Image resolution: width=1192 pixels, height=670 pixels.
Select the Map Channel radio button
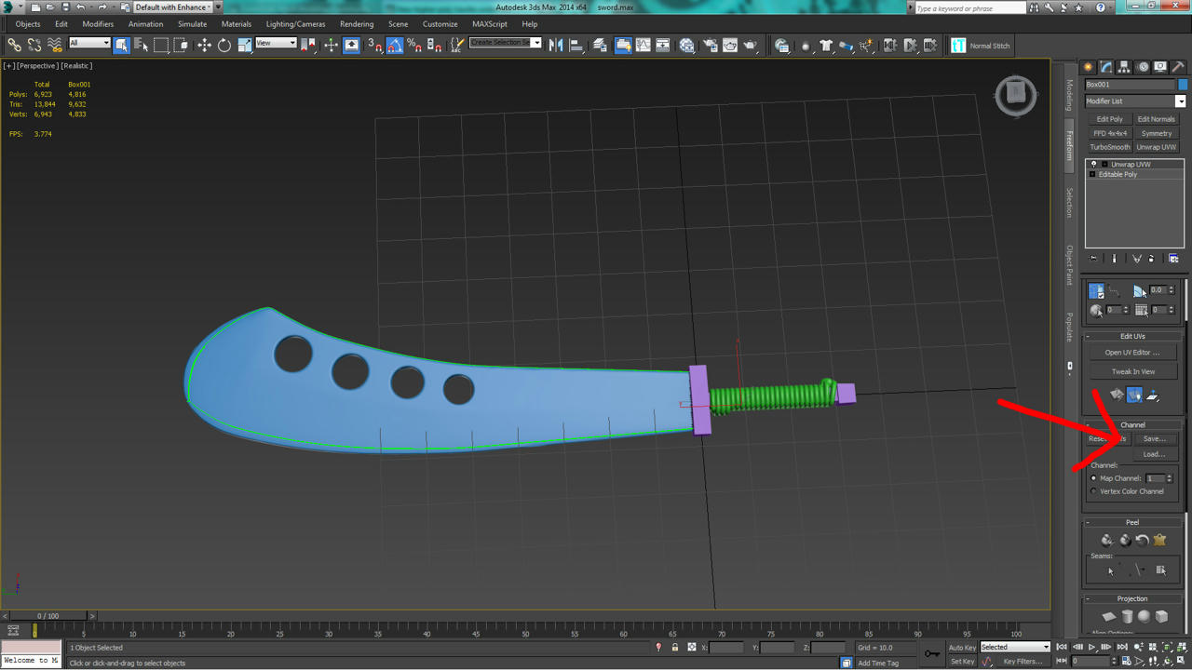coord(1094,478)
